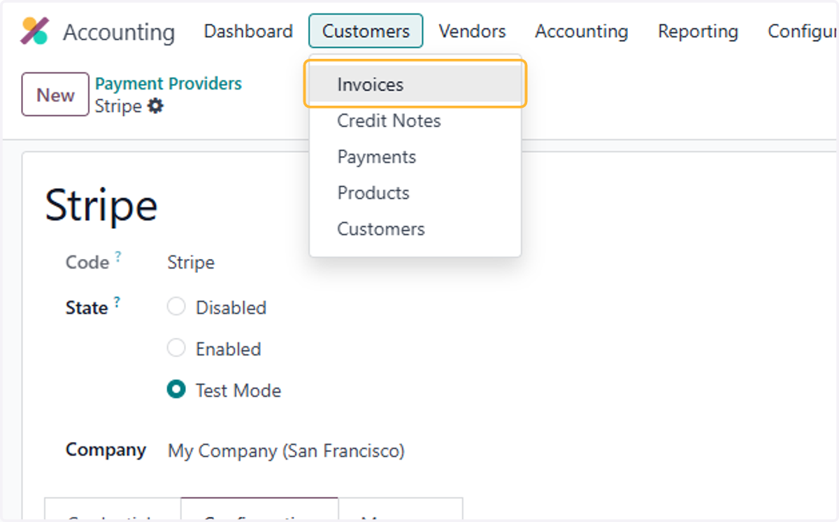Choose Customers entry in the dropdown list
Image resolution: width=839 pixels, height=522 pixels.
click(415, 229)
